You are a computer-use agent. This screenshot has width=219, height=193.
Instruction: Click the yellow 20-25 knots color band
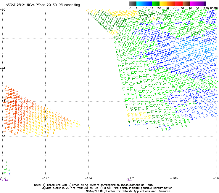click(163, 4)
